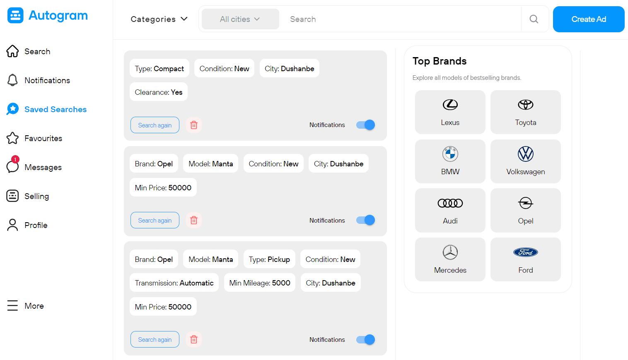
Task: Turn off notifications for Pickup search
Action: tap(365, 339)
